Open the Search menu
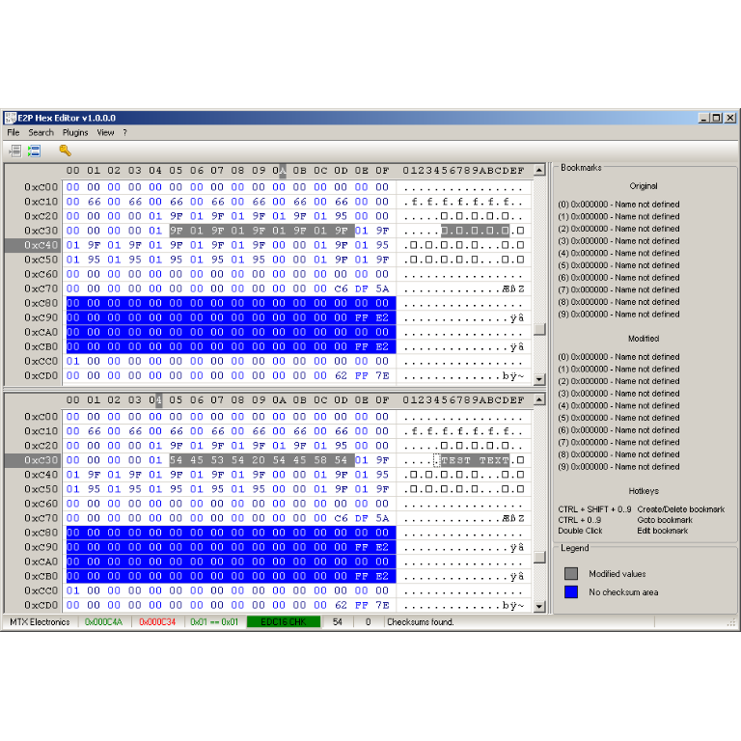This screenshot has height=741, width=741. tap(41, 132)
